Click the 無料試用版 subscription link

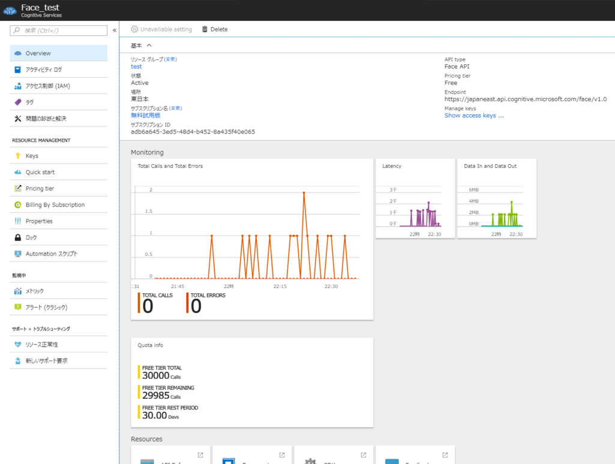pos(145,115)
